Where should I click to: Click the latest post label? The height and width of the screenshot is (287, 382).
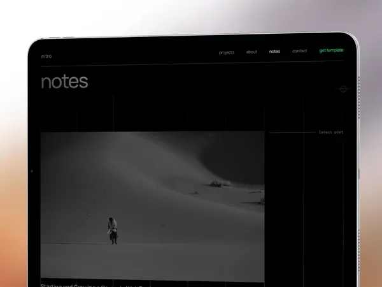point(331,132)
